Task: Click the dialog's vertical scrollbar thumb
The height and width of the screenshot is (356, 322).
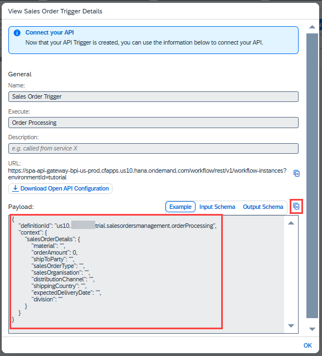Action: [312, 176]
